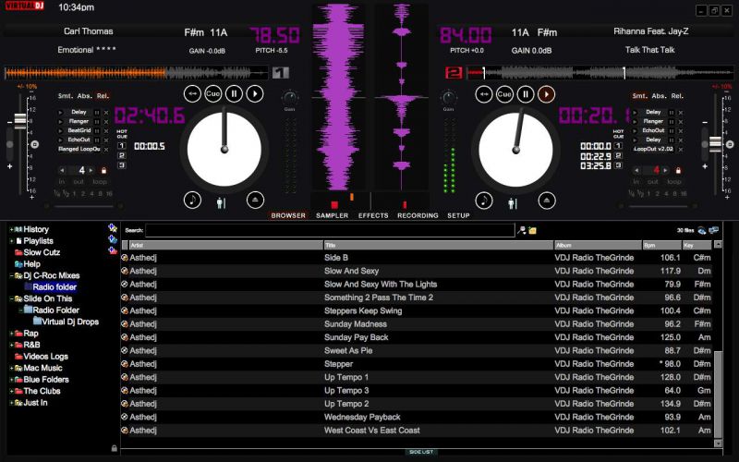Collapse the Dj C-Roc Mixes node
Image resolution: width=739 pixels, height=462 pixels.
[x=11, y=275]
